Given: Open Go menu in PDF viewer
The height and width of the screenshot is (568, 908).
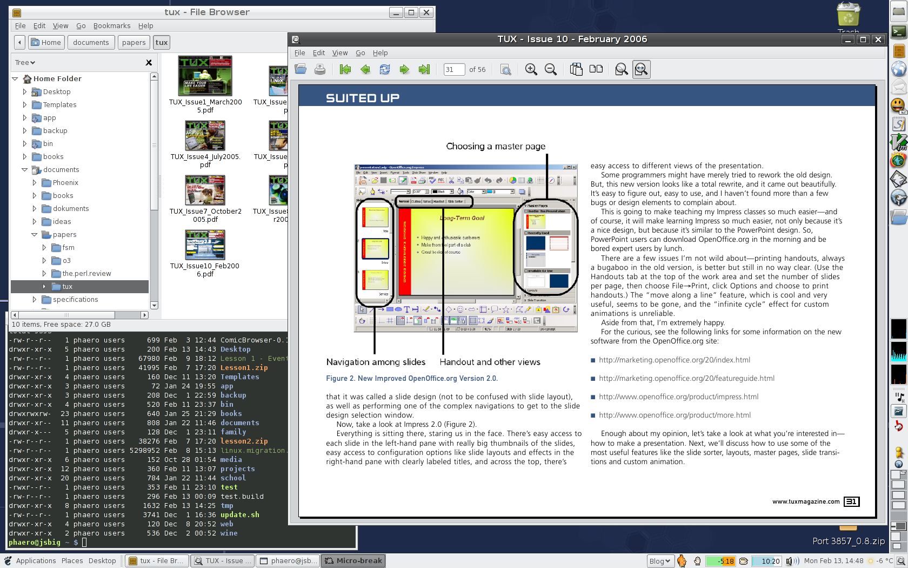Looking at the screenshot, I should [x=360, y=53].
